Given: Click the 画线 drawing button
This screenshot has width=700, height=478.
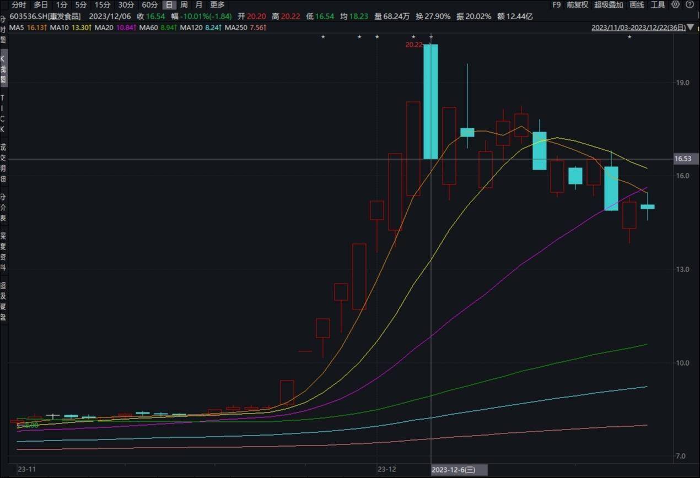Looking at the screenshot, I should 637,5.
